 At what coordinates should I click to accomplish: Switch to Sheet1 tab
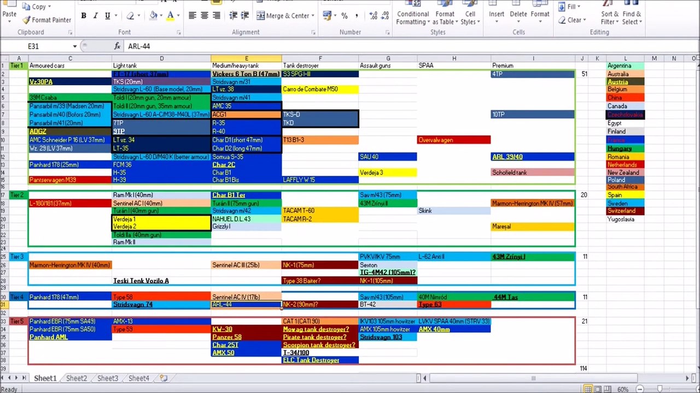pyautogui.click(x=45, y=378)
